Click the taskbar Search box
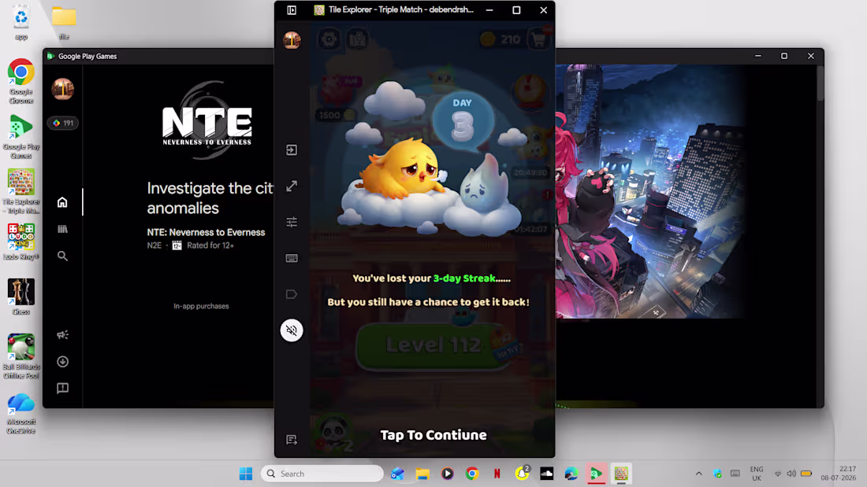 [322, 474]
